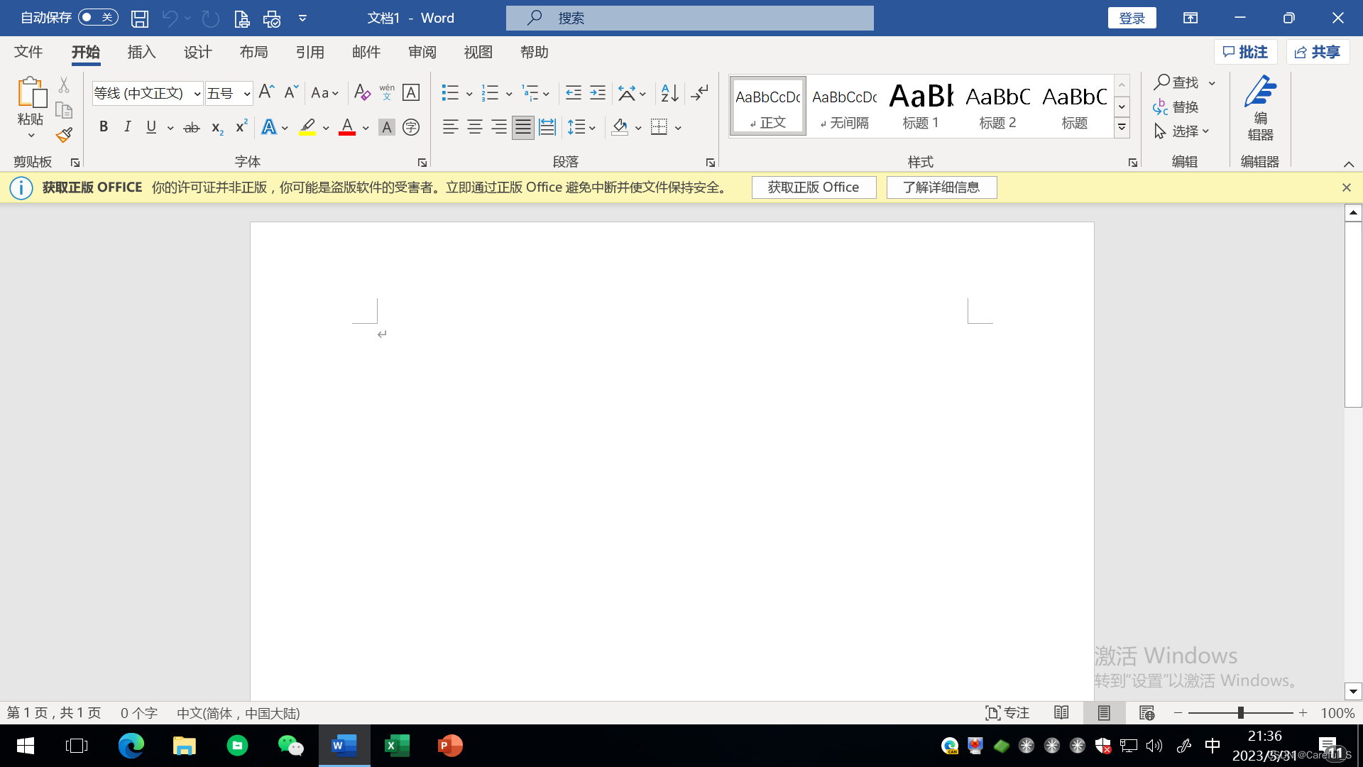Toggle show paragraph marks button
Screen dimensions: 1363x767
(x=699, y=92)
